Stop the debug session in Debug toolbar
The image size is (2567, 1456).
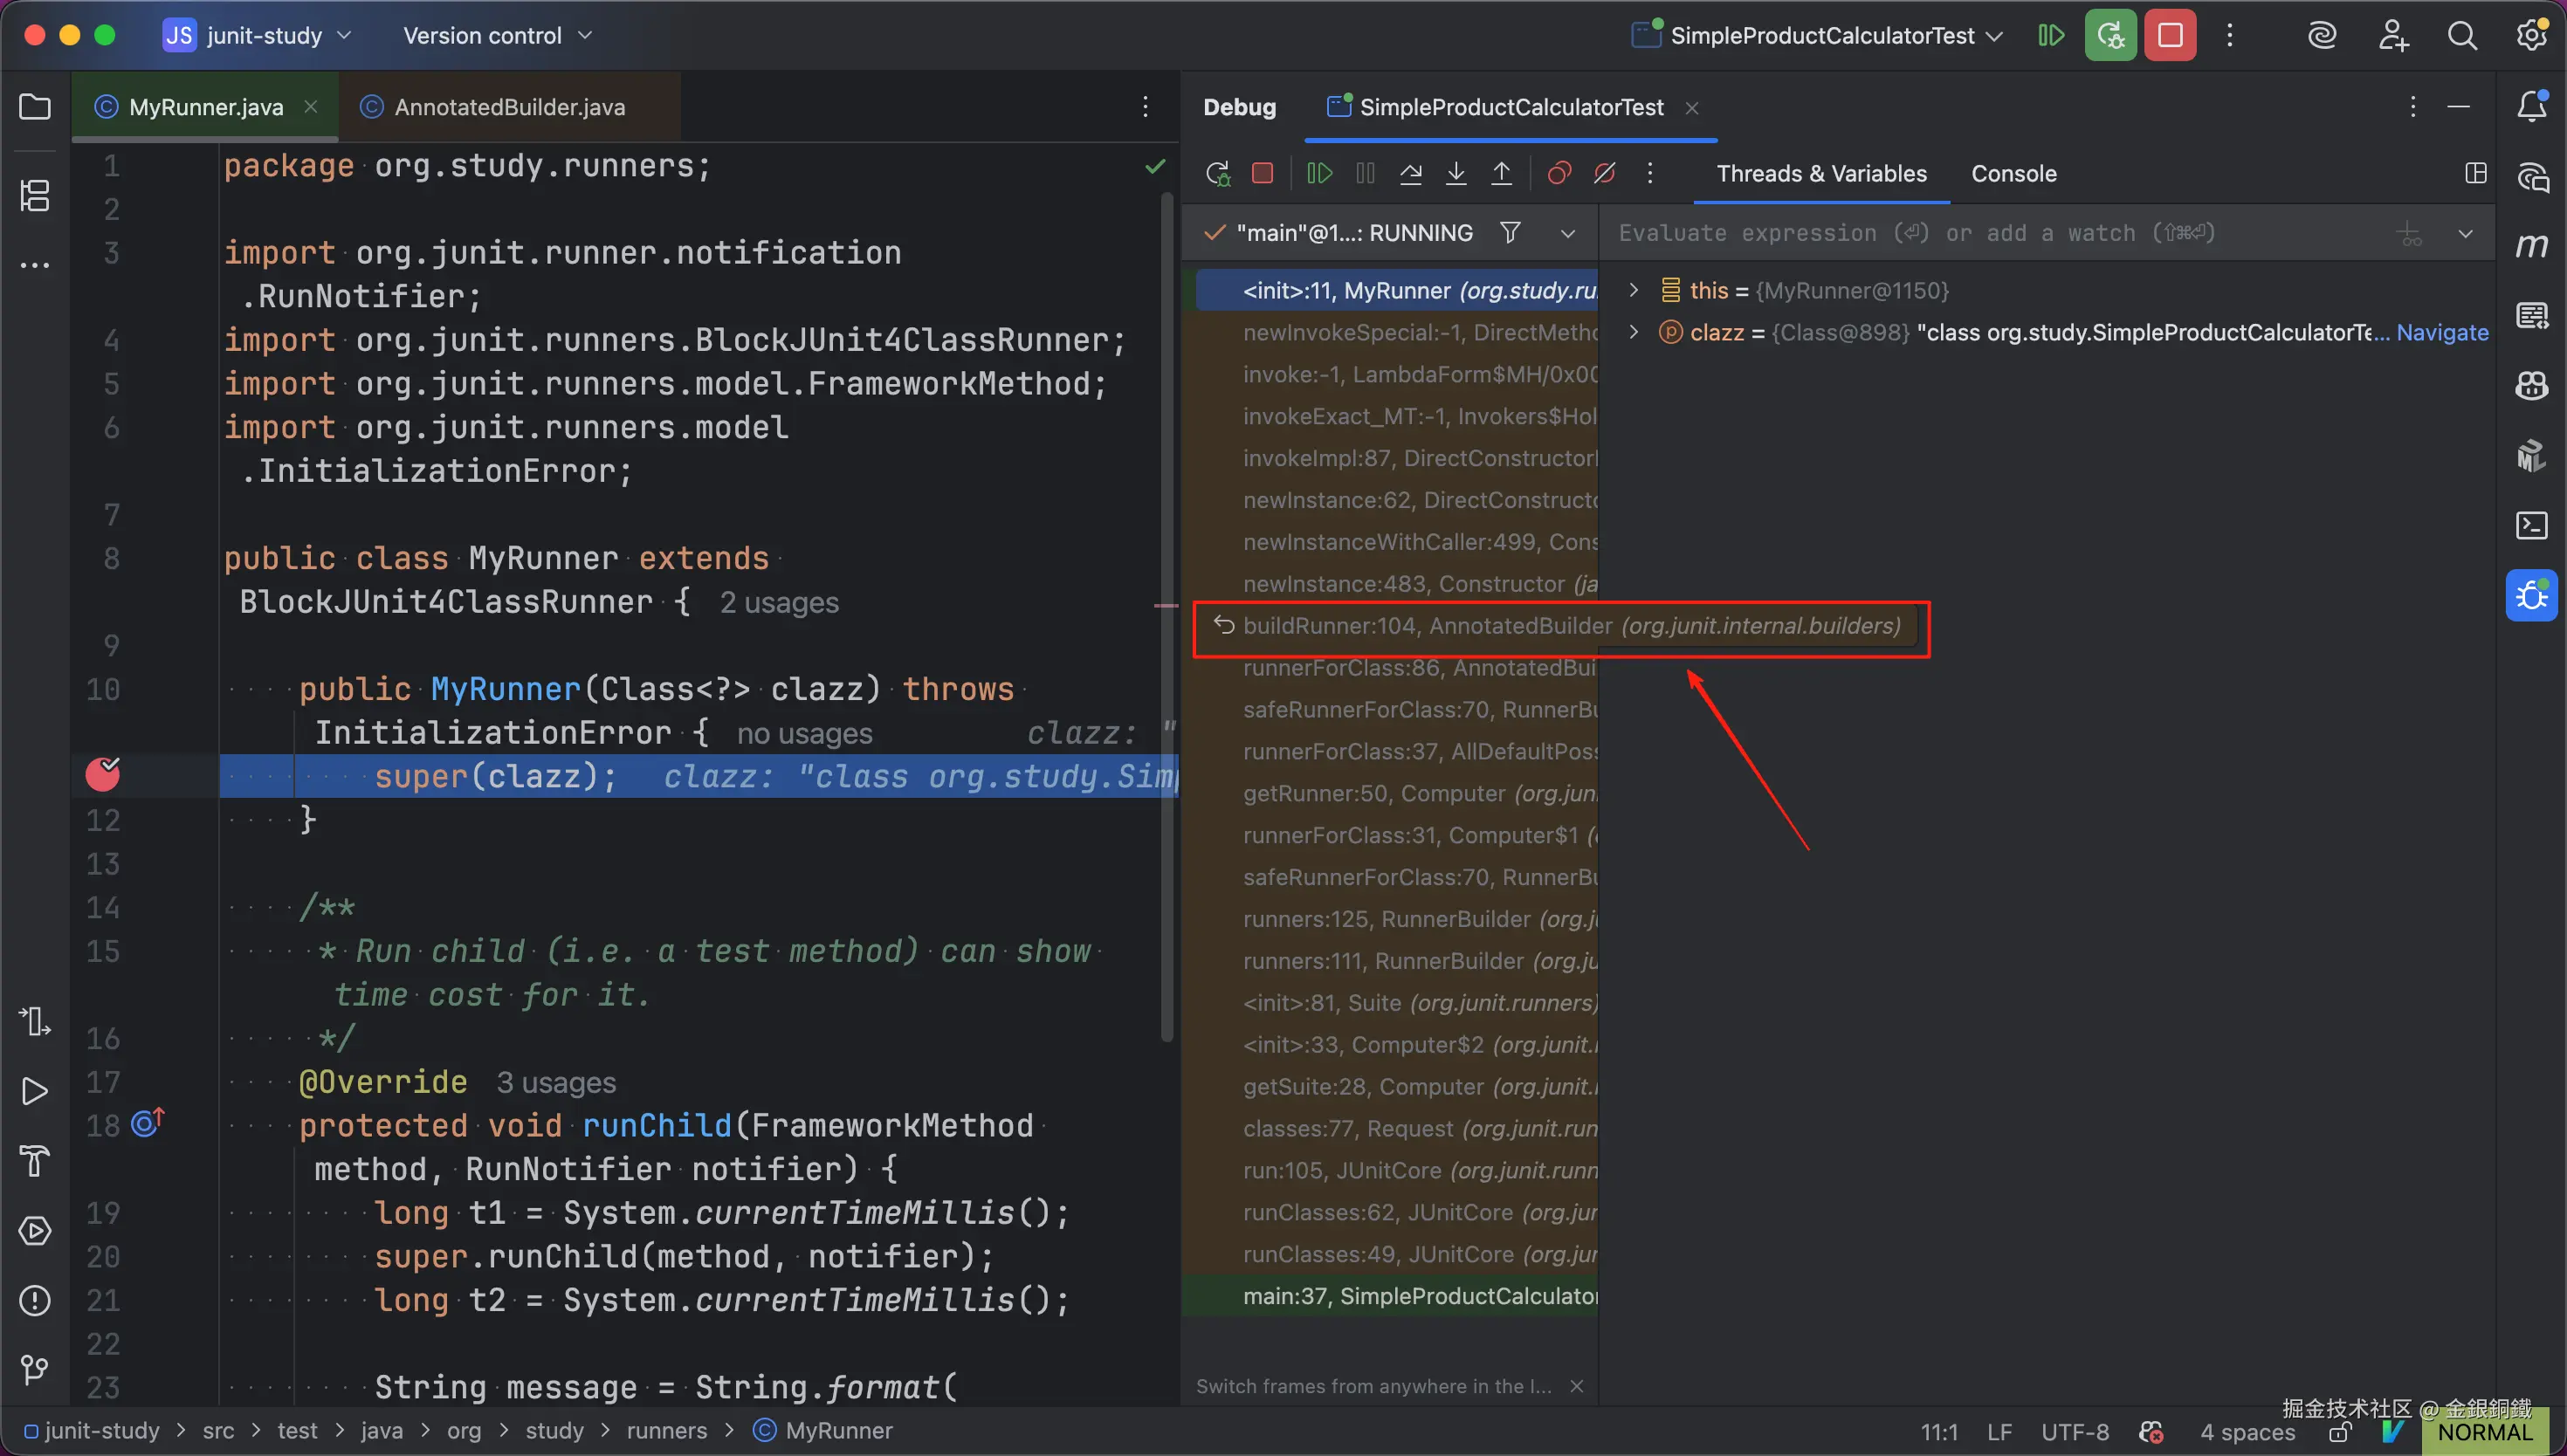click(1263, 174)
